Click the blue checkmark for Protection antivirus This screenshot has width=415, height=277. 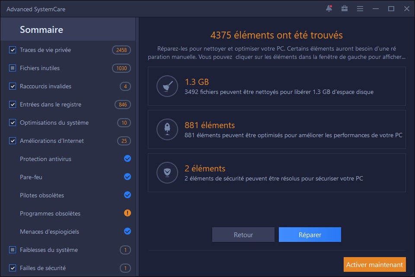[127, 158]
